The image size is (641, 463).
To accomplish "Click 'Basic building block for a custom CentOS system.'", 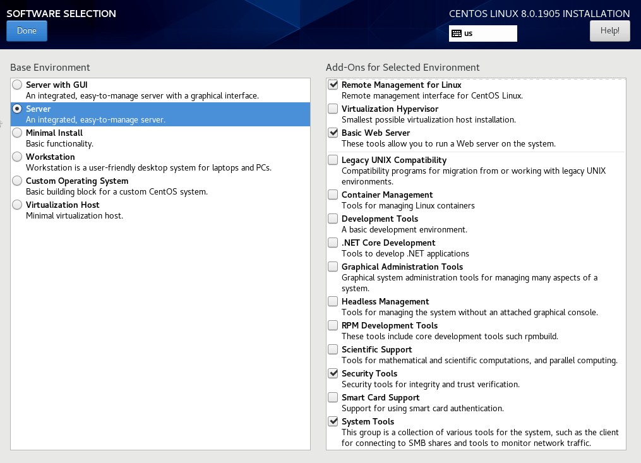I will coord(117,192).
